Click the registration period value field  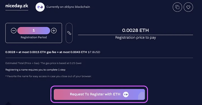click(x=34, y=31)
